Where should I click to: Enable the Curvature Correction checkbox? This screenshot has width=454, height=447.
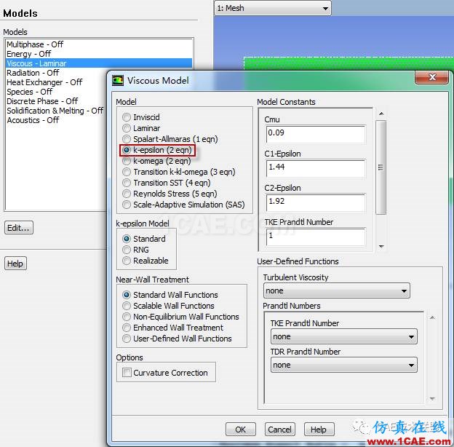click(x=127, y=372)
